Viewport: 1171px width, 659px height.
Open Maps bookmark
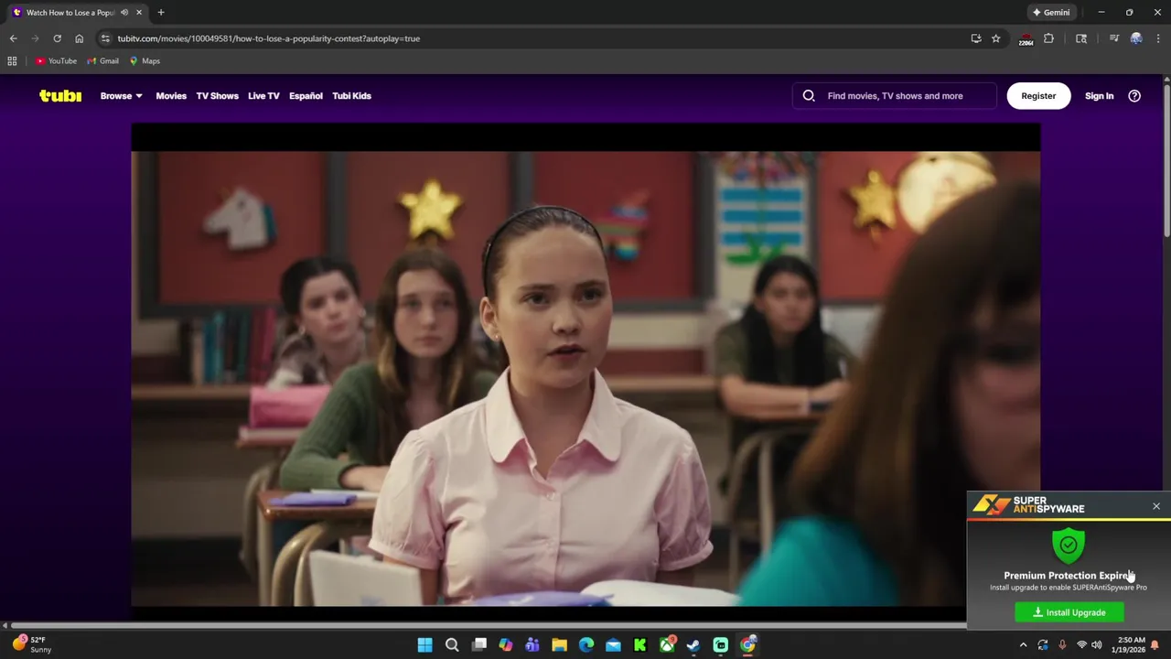pyautogui.click(x=145, y=61)
